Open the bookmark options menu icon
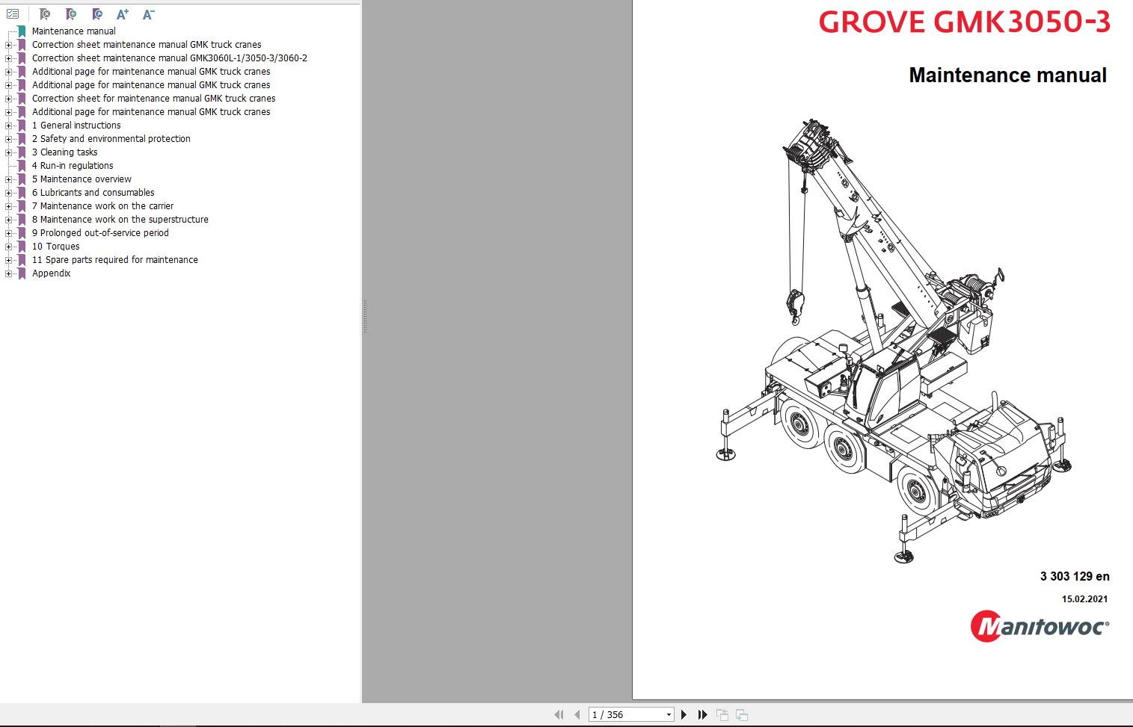 13,14
